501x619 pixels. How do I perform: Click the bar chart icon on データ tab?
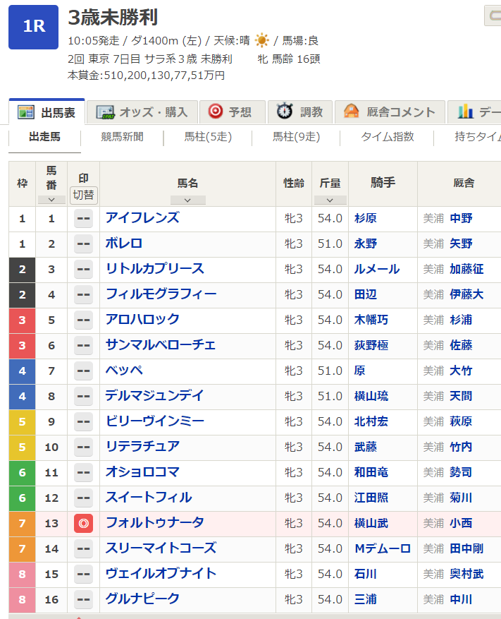(466, 112)
